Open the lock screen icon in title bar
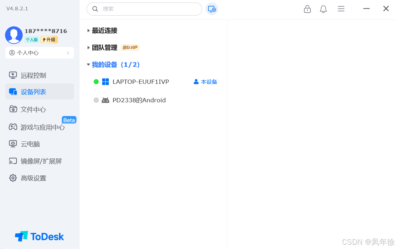The image size is (396, 249). click(x=307, y=9)
